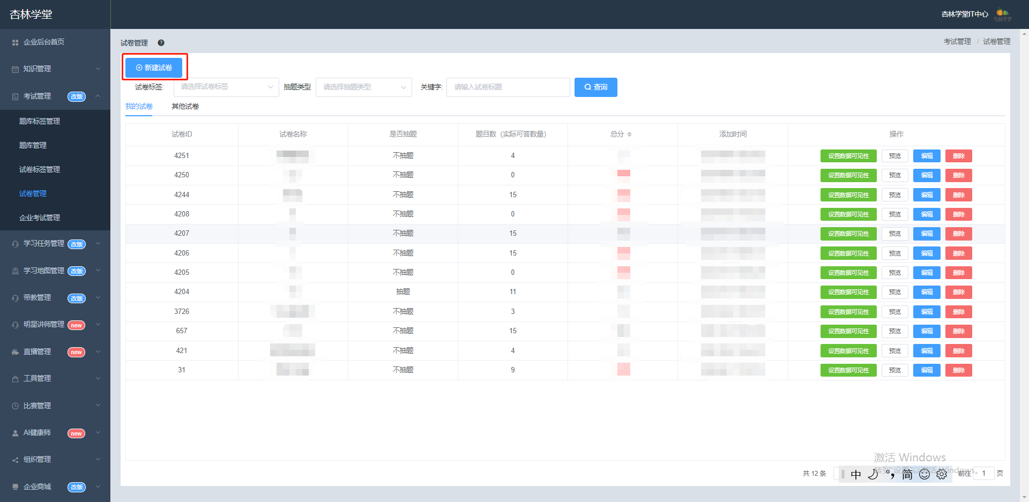Image resolution: width=1029 pixels, height=502 pixels.
Task: Click the 比赛管理 clock icon
Action: [x=15, y=406]
